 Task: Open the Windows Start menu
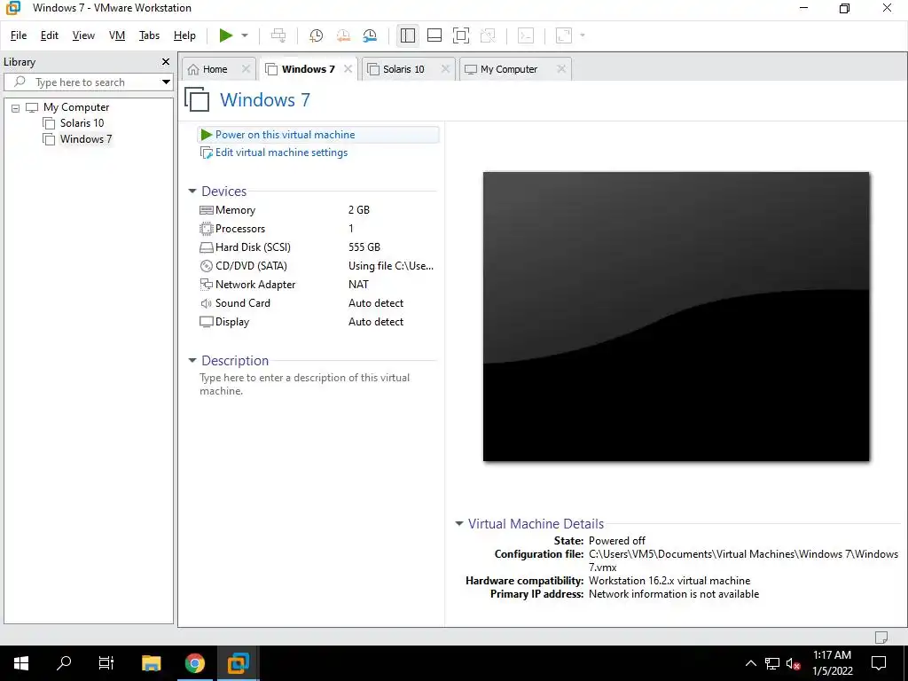point(21,663)
